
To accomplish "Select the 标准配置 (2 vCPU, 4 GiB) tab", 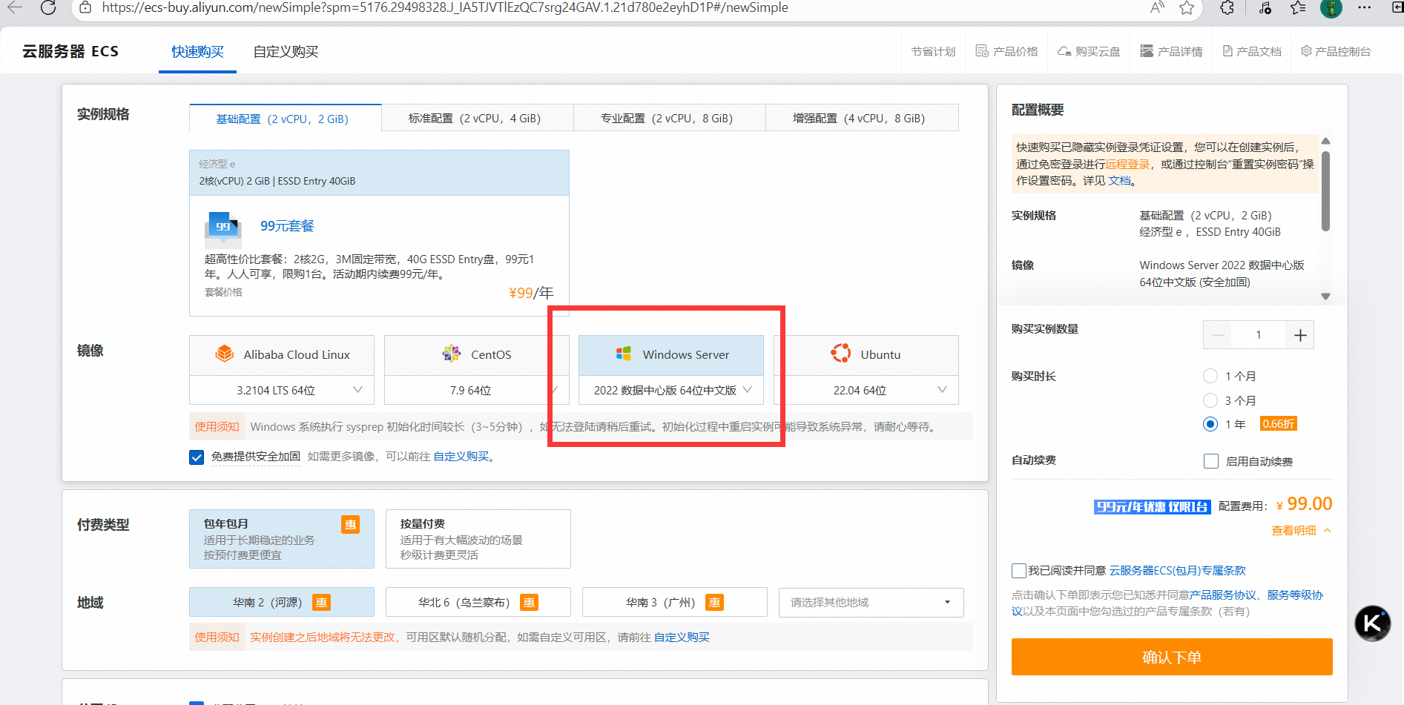I will click(x=478, y=119).
